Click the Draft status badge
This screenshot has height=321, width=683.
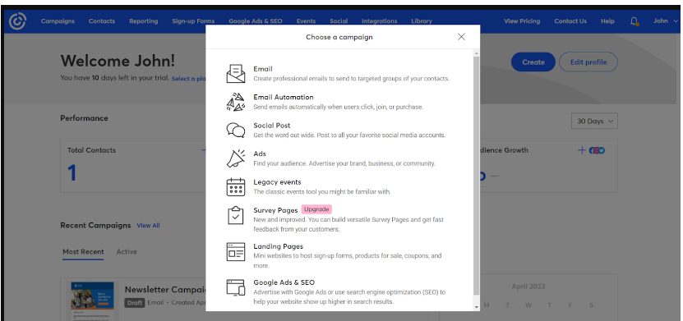point(135,303)
